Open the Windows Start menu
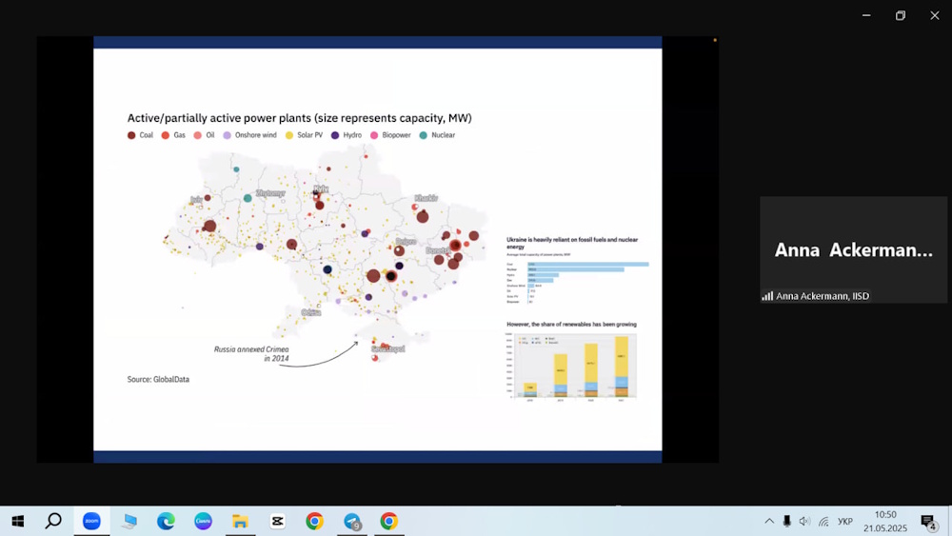This screenshot has height=536, width=952. (x=17, y=521)
